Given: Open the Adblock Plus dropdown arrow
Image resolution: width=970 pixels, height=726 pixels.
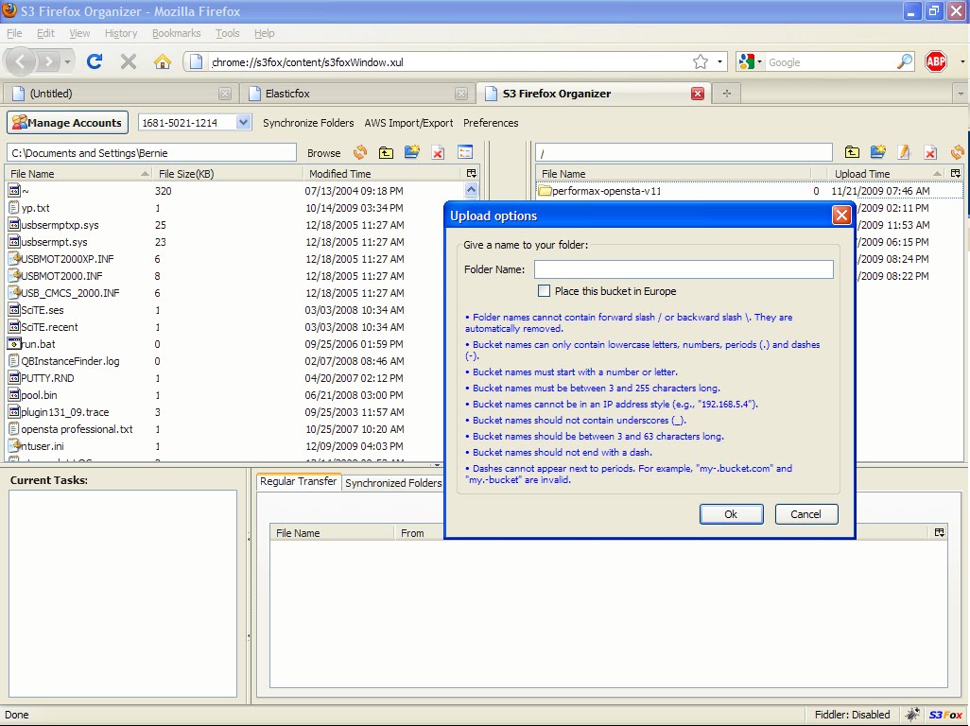Looking at the screenshot, I should (961, 61).
